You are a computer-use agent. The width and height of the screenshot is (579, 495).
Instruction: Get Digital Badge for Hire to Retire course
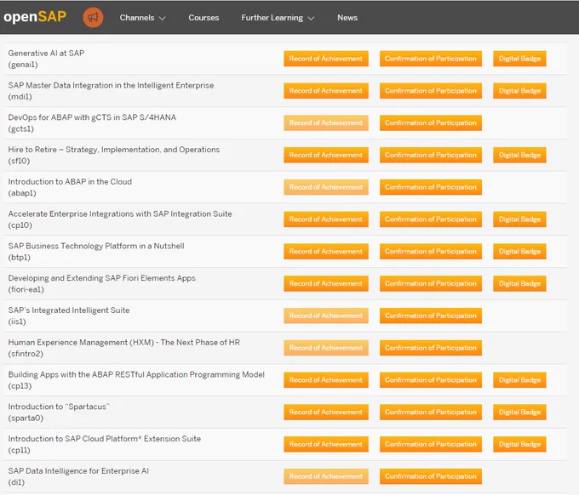point(519,155)
